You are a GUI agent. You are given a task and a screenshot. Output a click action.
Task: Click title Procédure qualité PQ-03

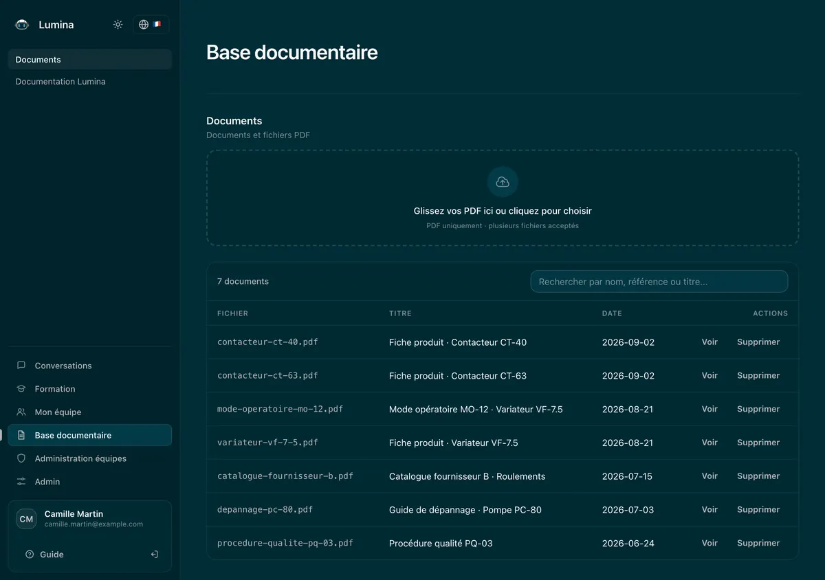pos(441,544)
